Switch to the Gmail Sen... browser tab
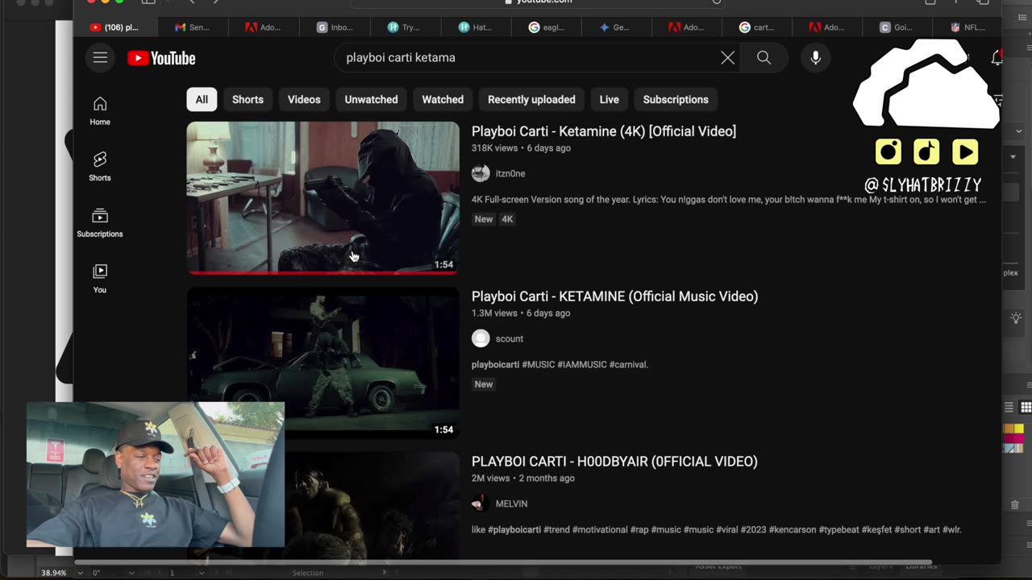The height and width of the screenshot is (580, 1032). [x=193, y=27]
